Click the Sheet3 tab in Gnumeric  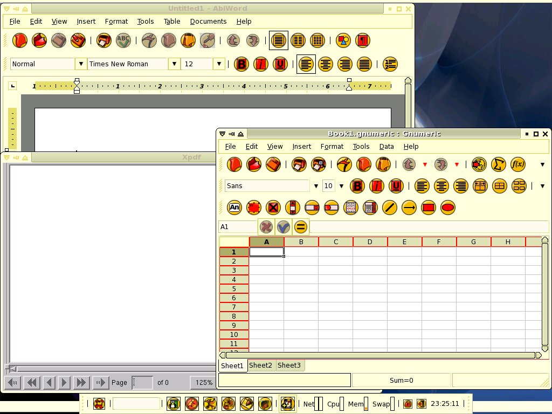289,365
